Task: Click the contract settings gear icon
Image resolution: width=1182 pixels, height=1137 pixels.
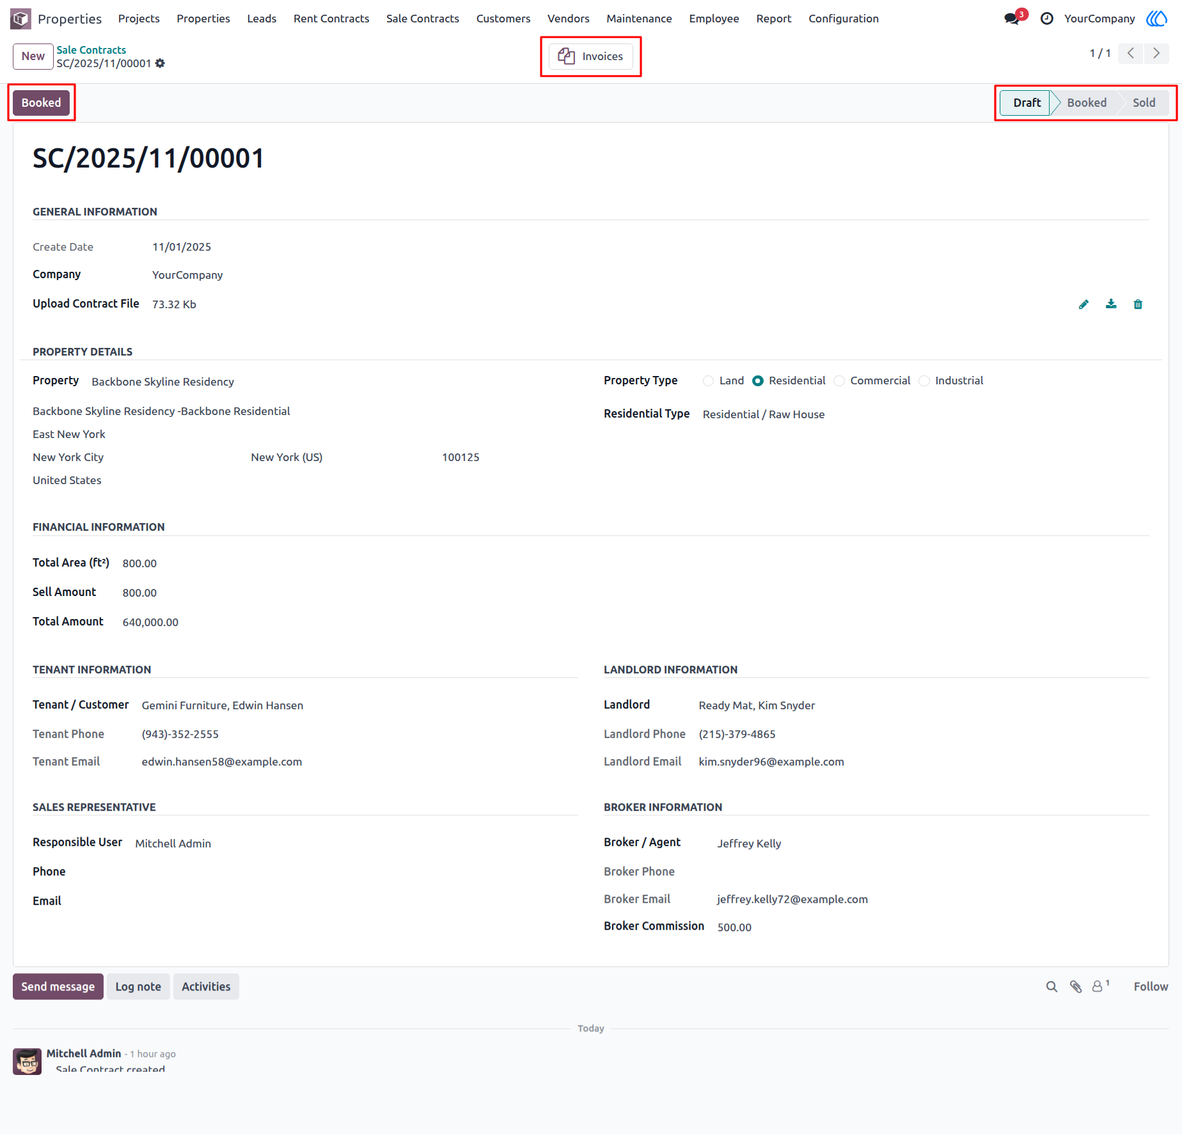Action: 160,63
